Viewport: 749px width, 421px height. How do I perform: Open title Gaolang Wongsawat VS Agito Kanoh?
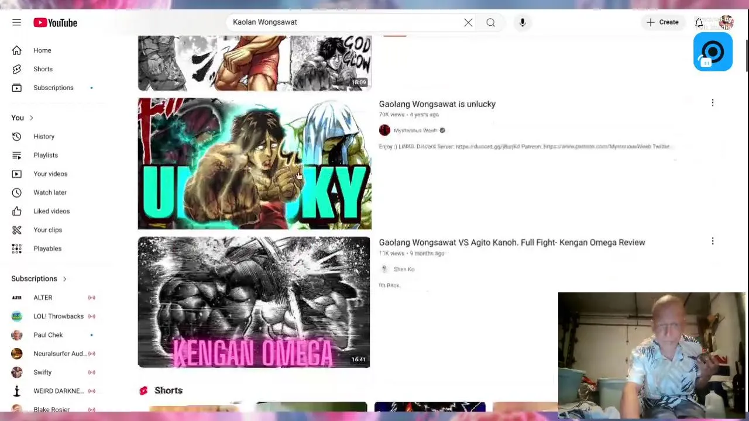pos(512,243)
